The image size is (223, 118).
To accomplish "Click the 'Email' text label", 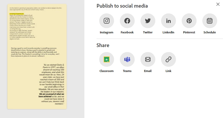I will [148, 71].
